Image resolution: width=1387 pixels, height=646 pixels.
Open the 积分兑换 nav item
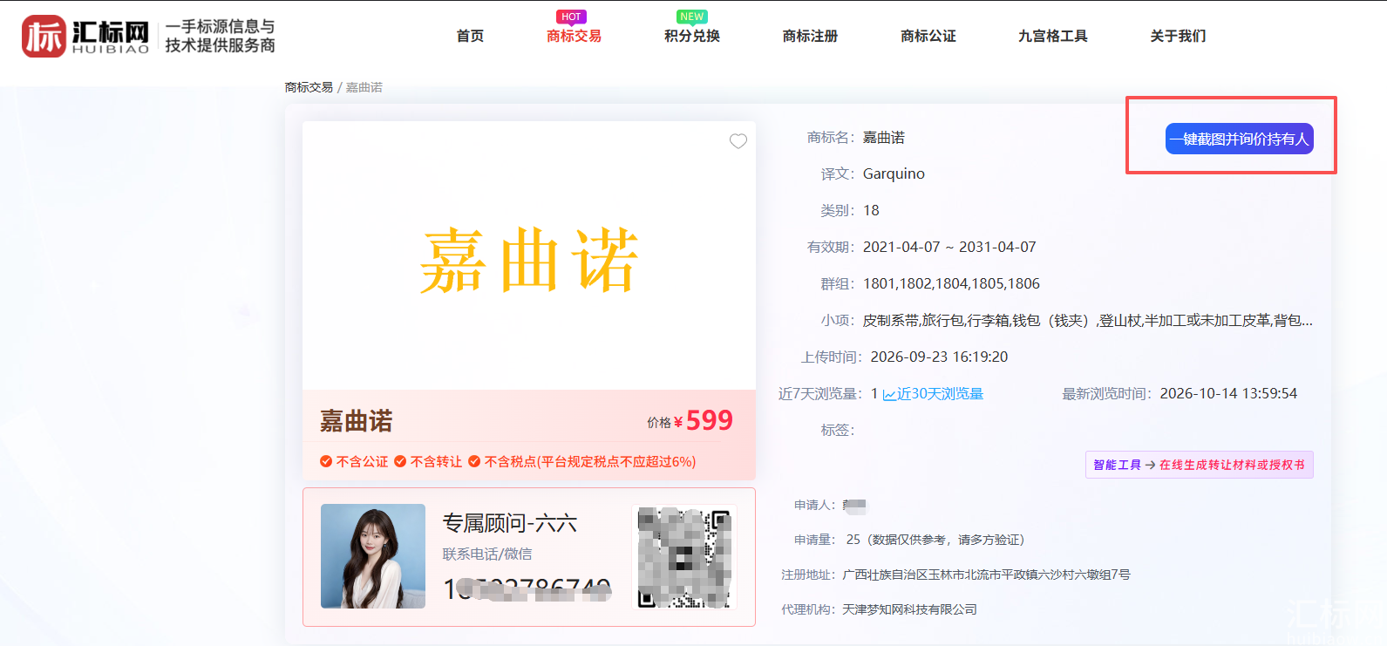click(x=692, y=36)
